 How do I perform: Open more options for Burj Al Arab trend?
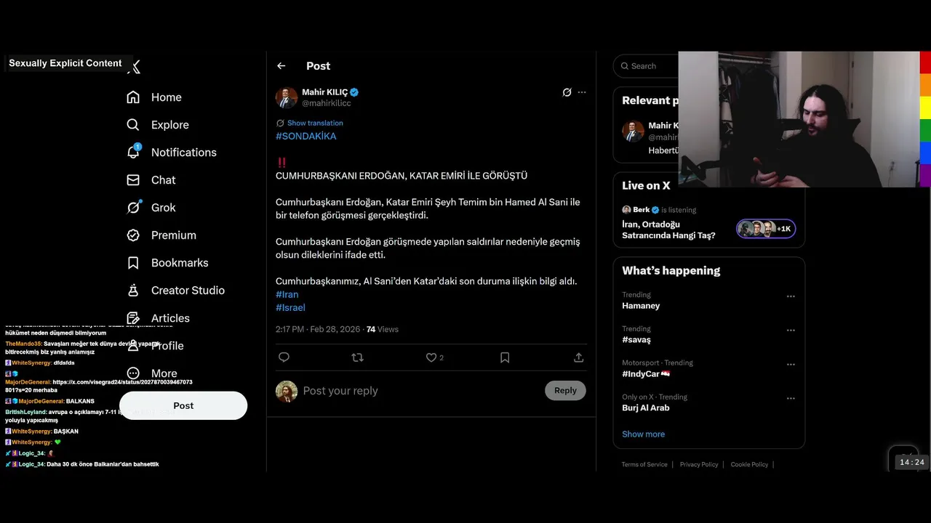(791, 399)
